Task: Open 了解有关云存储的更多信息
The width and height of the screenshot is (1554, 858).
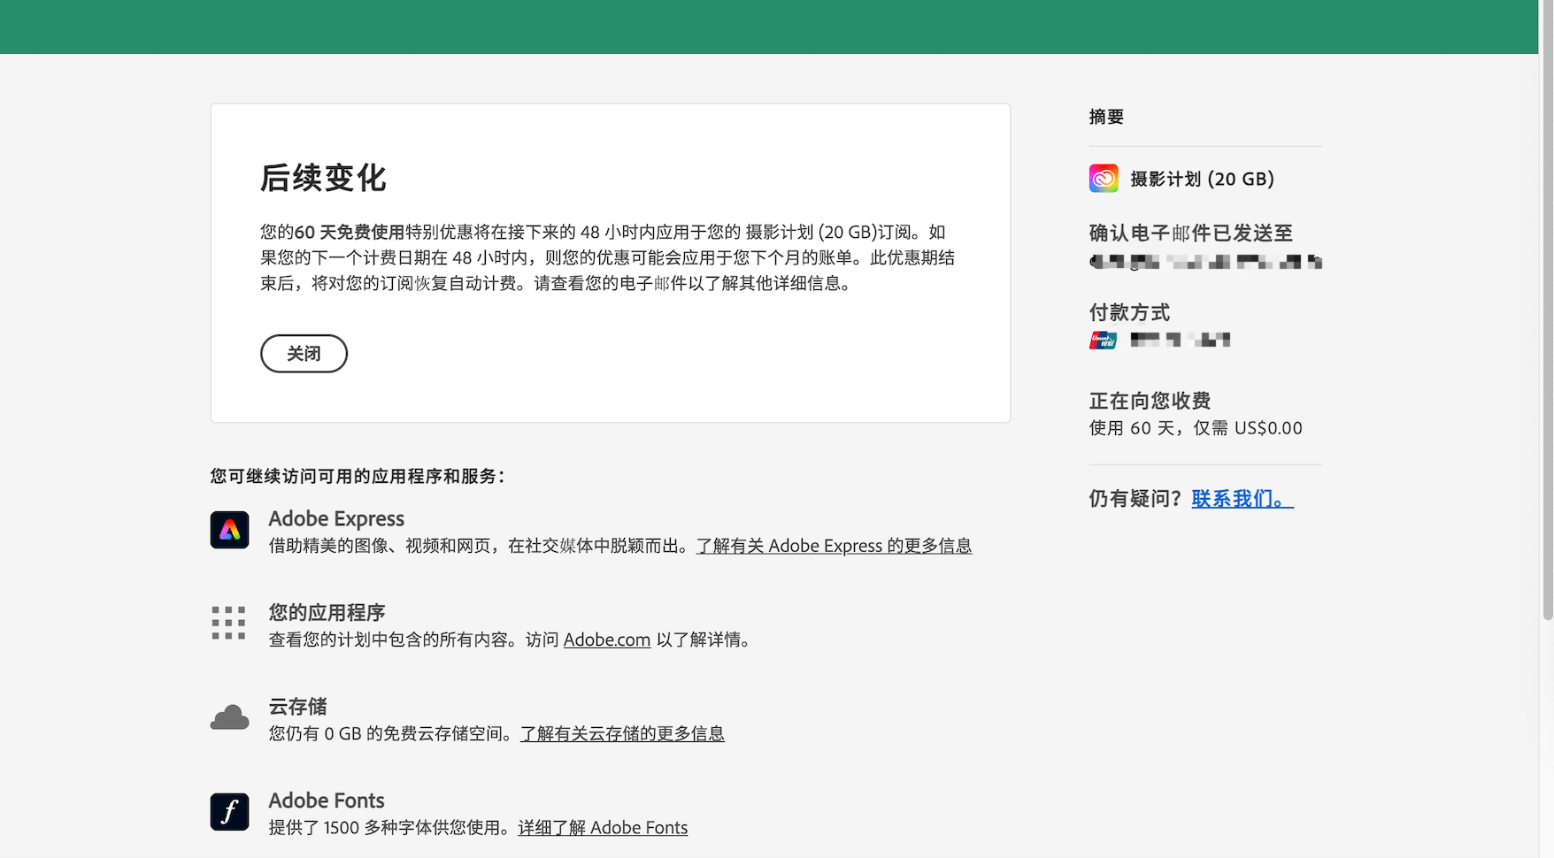Action: tap(621, 733)
